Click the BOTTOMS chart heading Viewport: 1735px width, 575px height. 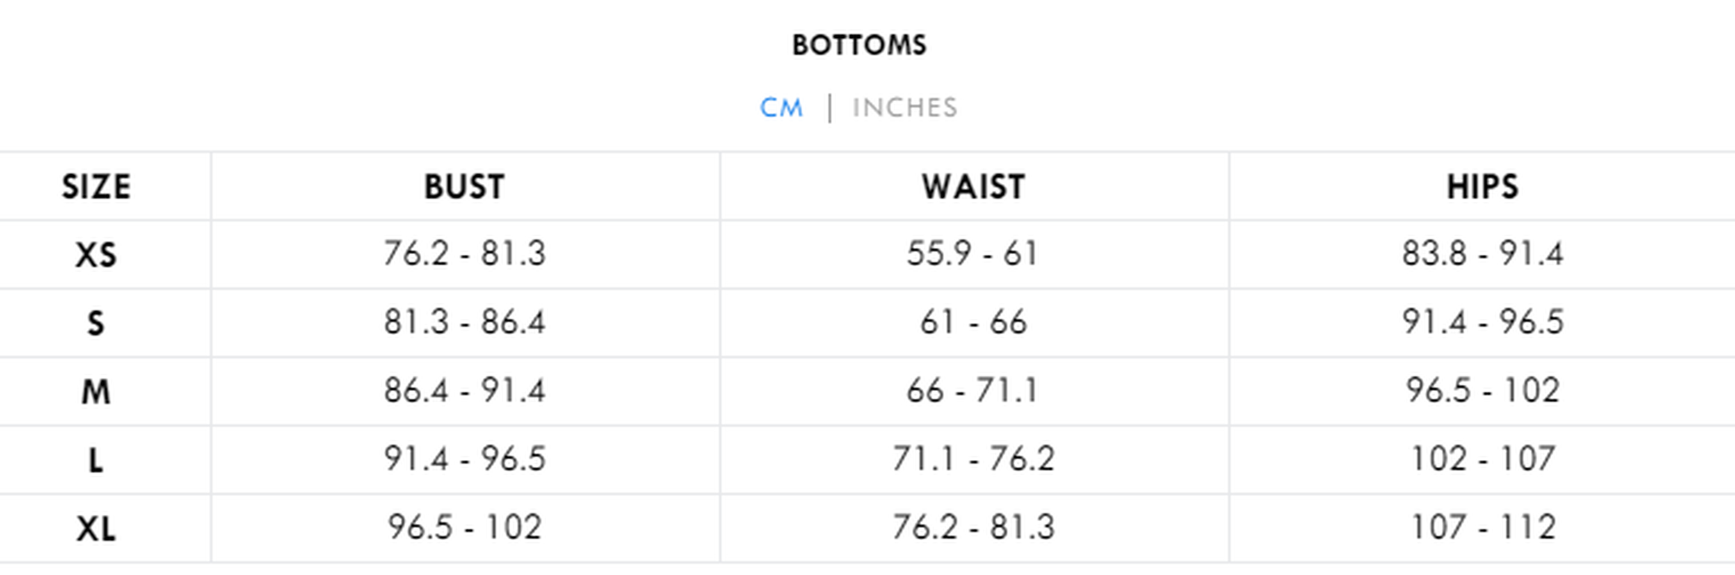860,45
